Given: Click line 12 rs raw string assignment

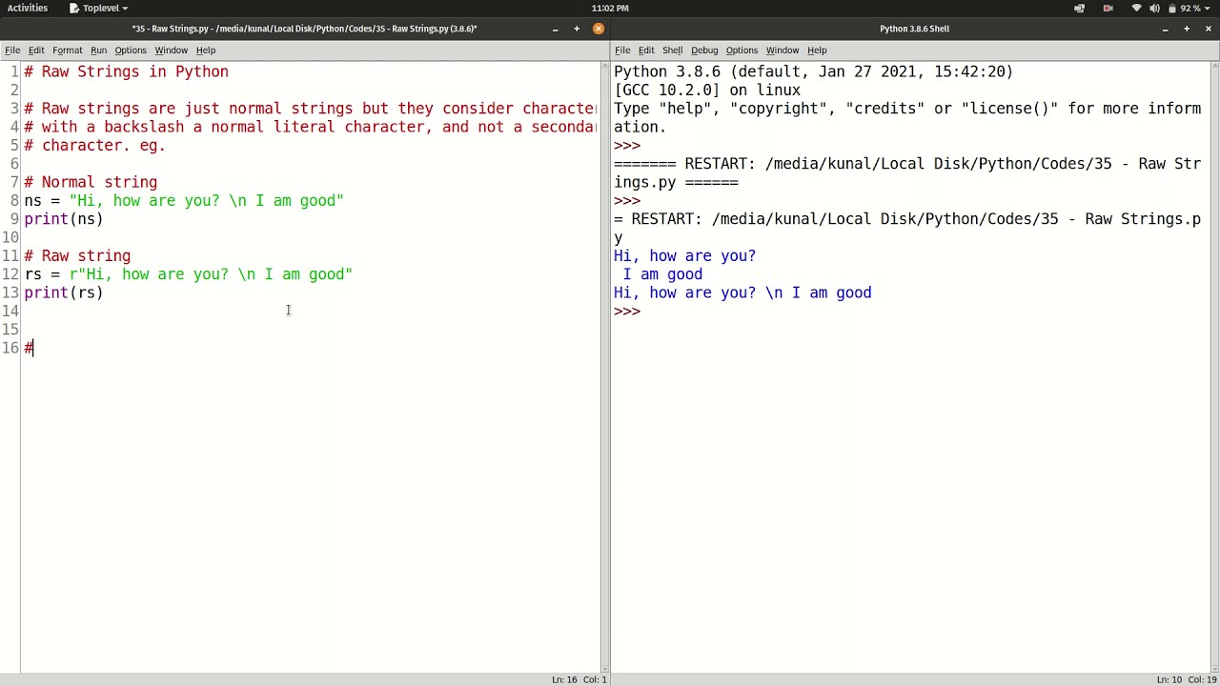Looking at the screenshot, I should (188, 274).
